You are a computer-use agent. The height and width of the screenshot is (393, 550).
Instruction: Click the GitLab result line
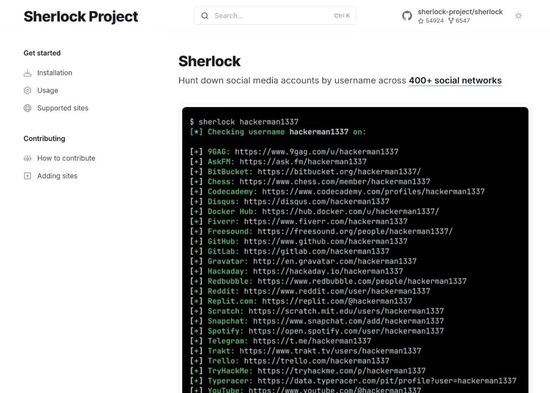pos(289,251)
